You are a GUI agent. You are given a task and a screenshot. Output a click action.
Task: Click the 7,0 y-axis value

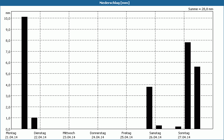8,52
